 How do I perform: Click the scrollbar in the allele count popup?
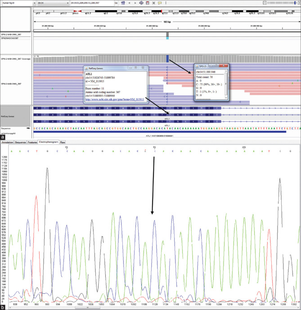click(226, 85)
